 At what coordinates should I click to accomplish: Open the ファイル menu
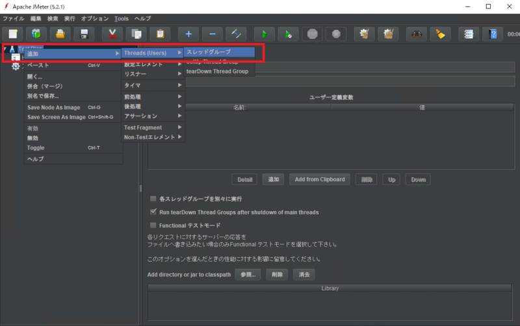point(14,19)
